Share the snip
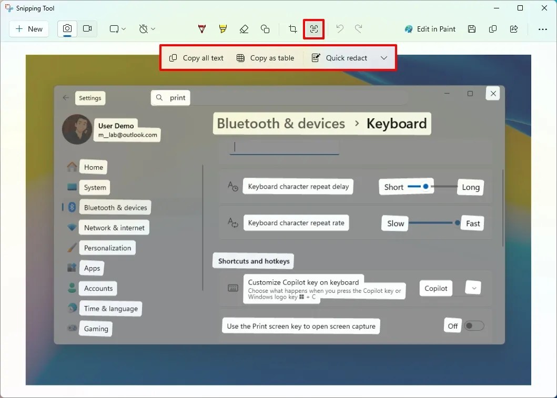Screen dimensions: 557x398 (514, 29)
